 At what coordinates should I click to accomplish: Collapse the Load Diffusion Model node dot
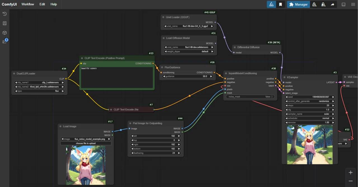[x=164, y=38]
